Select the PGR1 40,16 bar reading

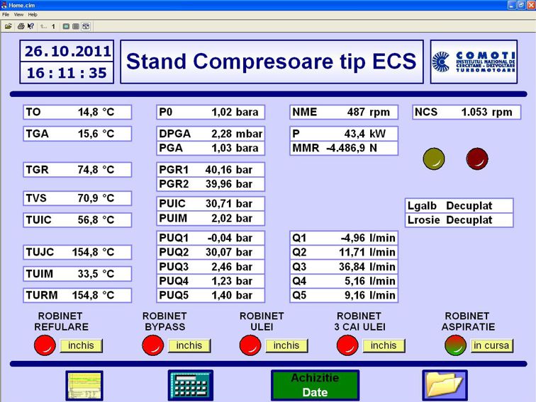click(211, 170)
